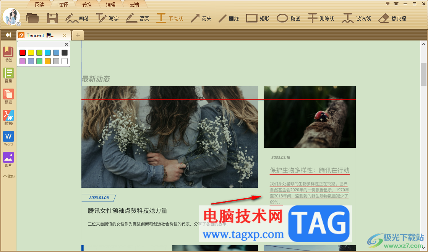Image resolution: width=428 pixels, height=252 pixels.
Task: Click the scrollbar up arrow
Action: (x=423, y=44)
